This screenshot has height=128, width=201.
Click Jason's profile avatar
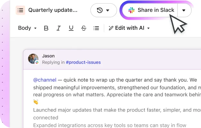pos(33,59)
